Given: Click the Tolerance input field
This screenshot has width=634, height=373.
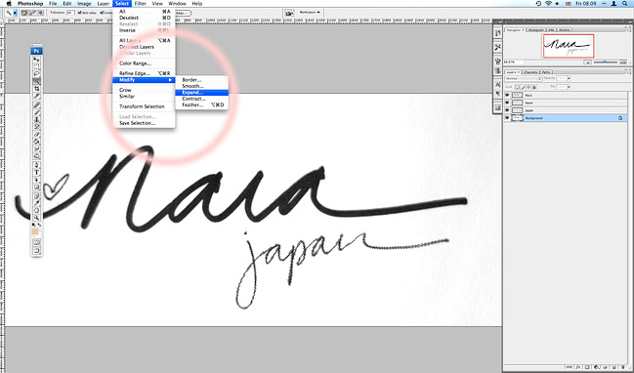Looking at the screenshot, I should pos(70,13).
